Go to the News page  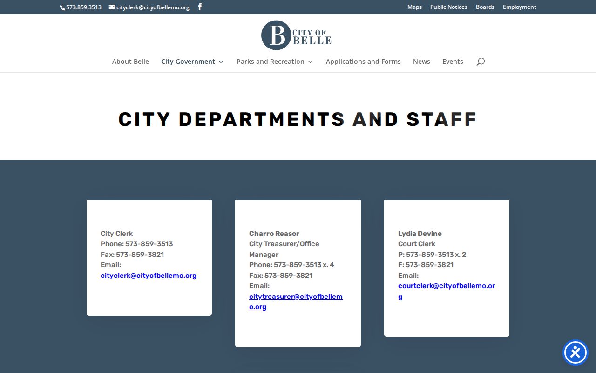coord(421,62)
